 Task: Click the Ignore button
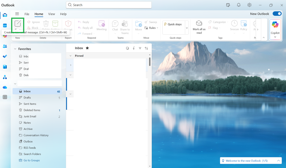pos(34,22)
